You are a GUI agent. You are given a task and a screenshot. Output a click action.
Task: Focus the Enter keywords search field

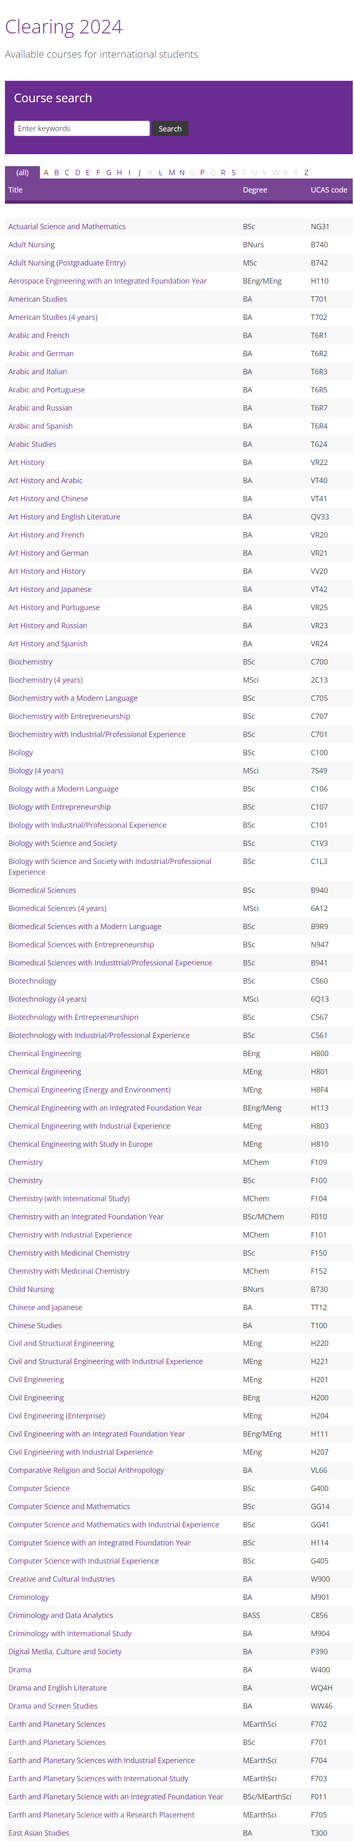click(x=82, y=129)
